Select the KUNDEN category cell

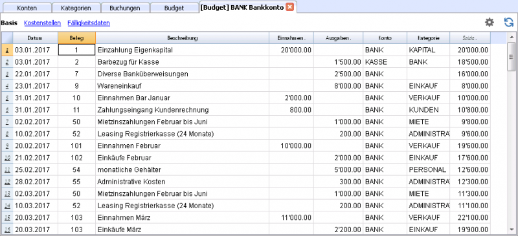428,110
